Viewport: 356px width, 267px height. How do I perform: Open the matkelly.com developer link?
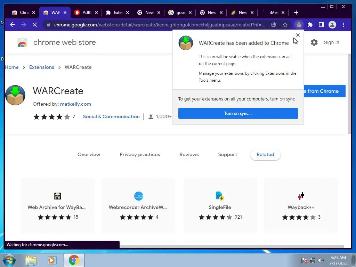pyautogui.click(x=75, y=104)
